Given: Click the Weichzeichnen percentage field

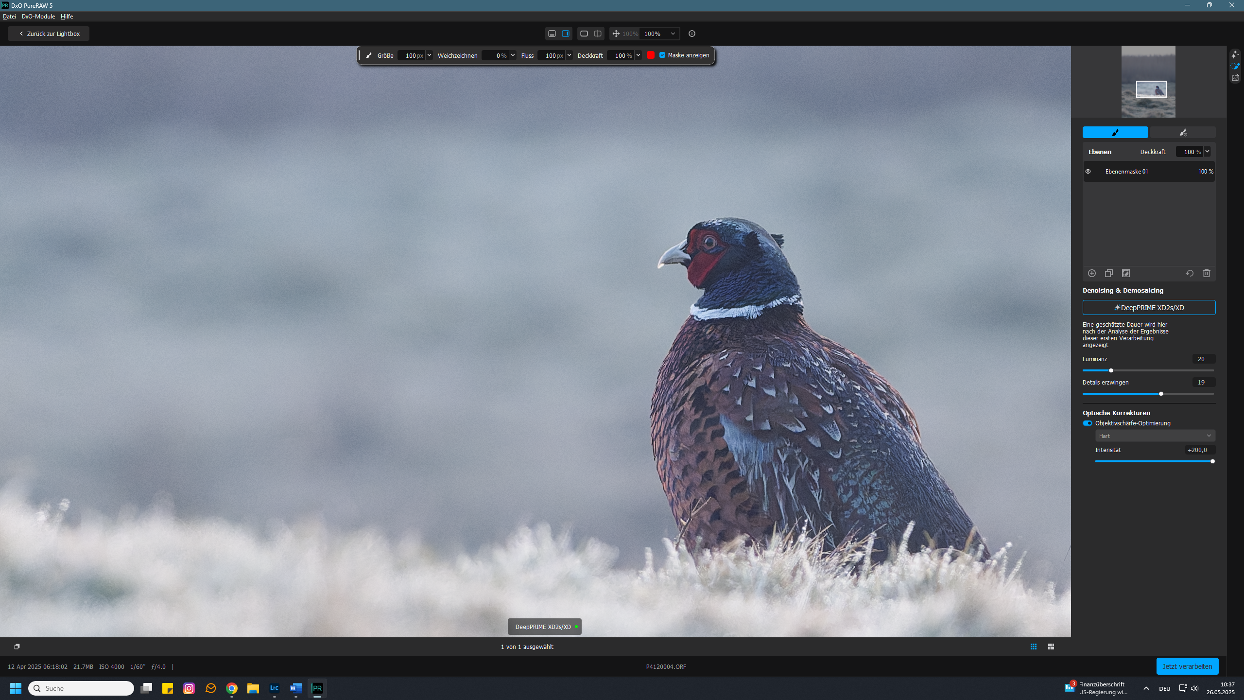Looking at the screenshot, I should (495, 55).
